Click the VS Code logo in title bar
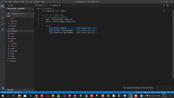The width and height of the screenshot is (174, 98). tap(2, 2)
